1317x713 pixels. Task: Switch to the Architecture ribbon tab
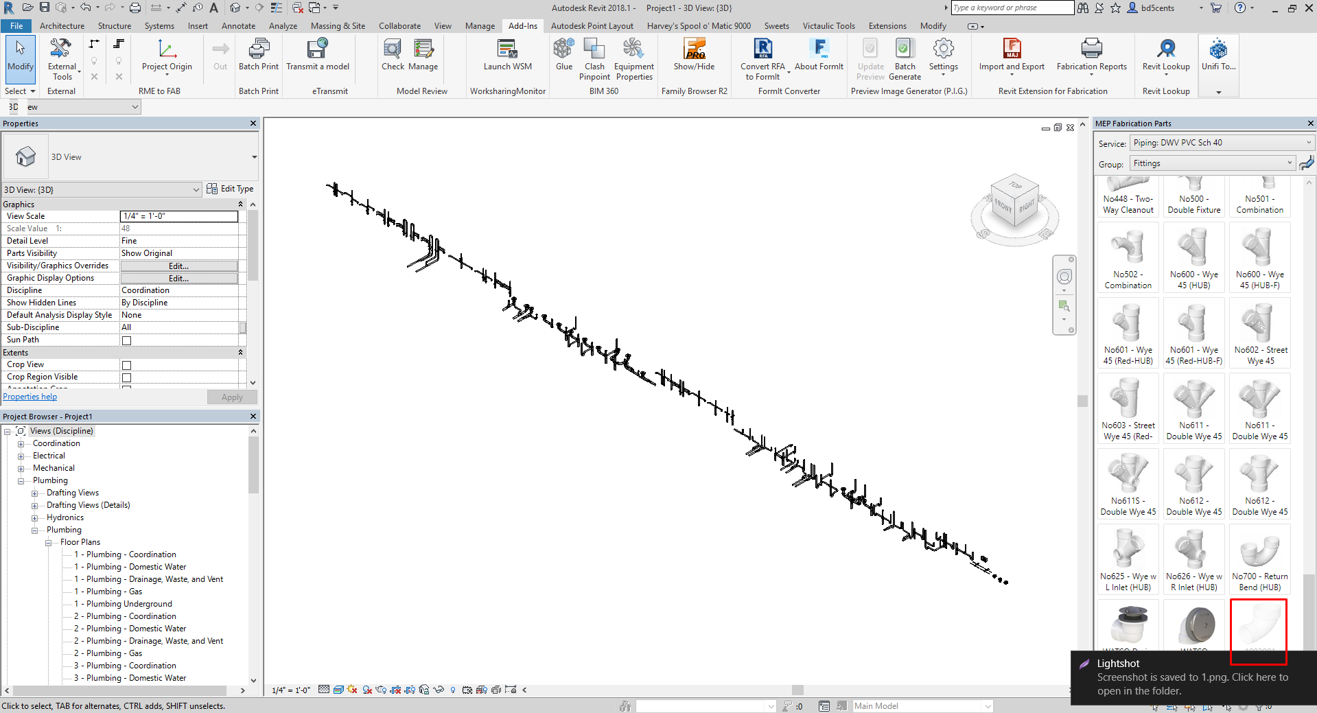click(x=62, y=26)
